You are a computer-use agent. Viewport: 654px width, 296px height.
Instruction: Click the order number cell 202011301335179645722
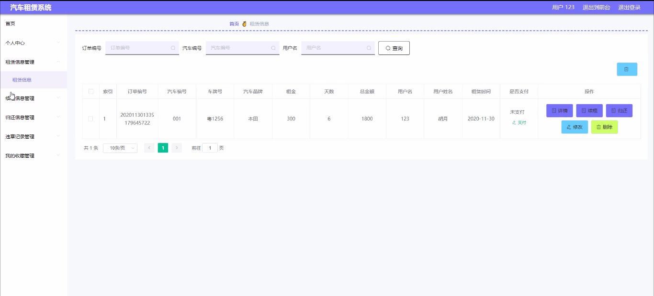point(137,119)
